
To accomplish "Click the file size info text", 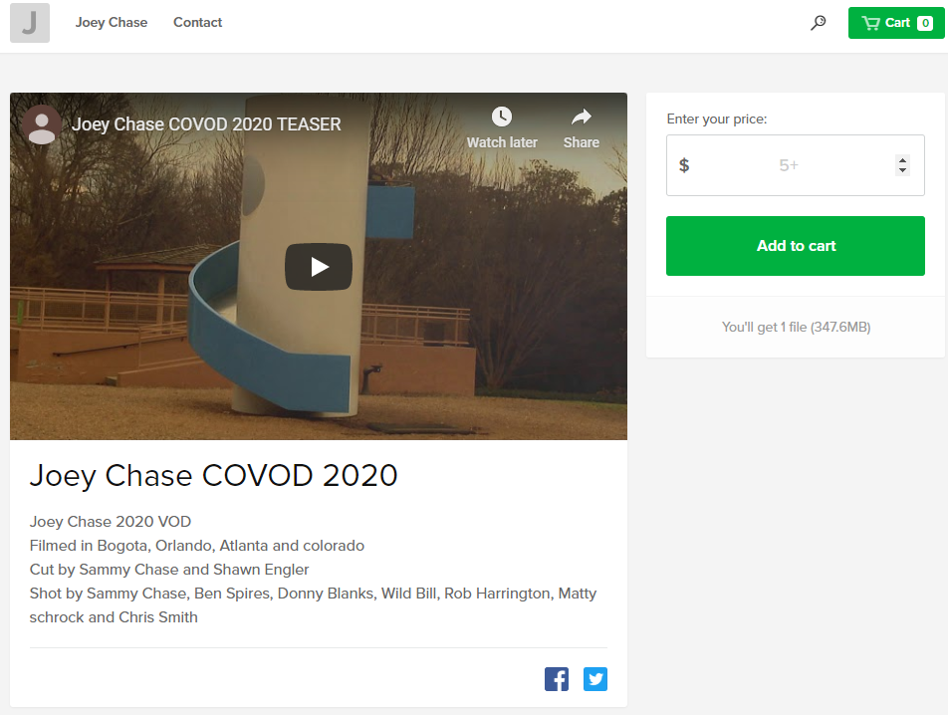I will click(x=796, y=327).
